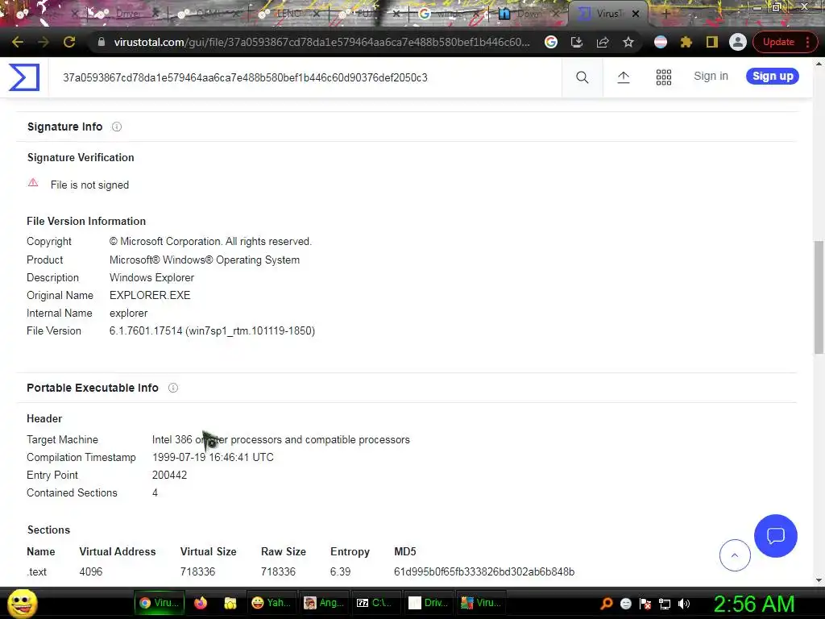Open the apps grid menu icon
825x619 pixels.
(664, 77)
